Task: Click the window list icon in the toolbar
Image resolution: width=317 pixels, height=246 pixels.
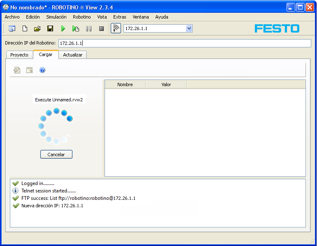Action: click(12, 28)
